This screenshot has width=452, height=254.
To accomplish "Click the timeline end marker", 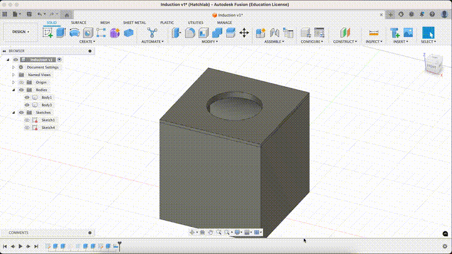I will tap(119, 246).
